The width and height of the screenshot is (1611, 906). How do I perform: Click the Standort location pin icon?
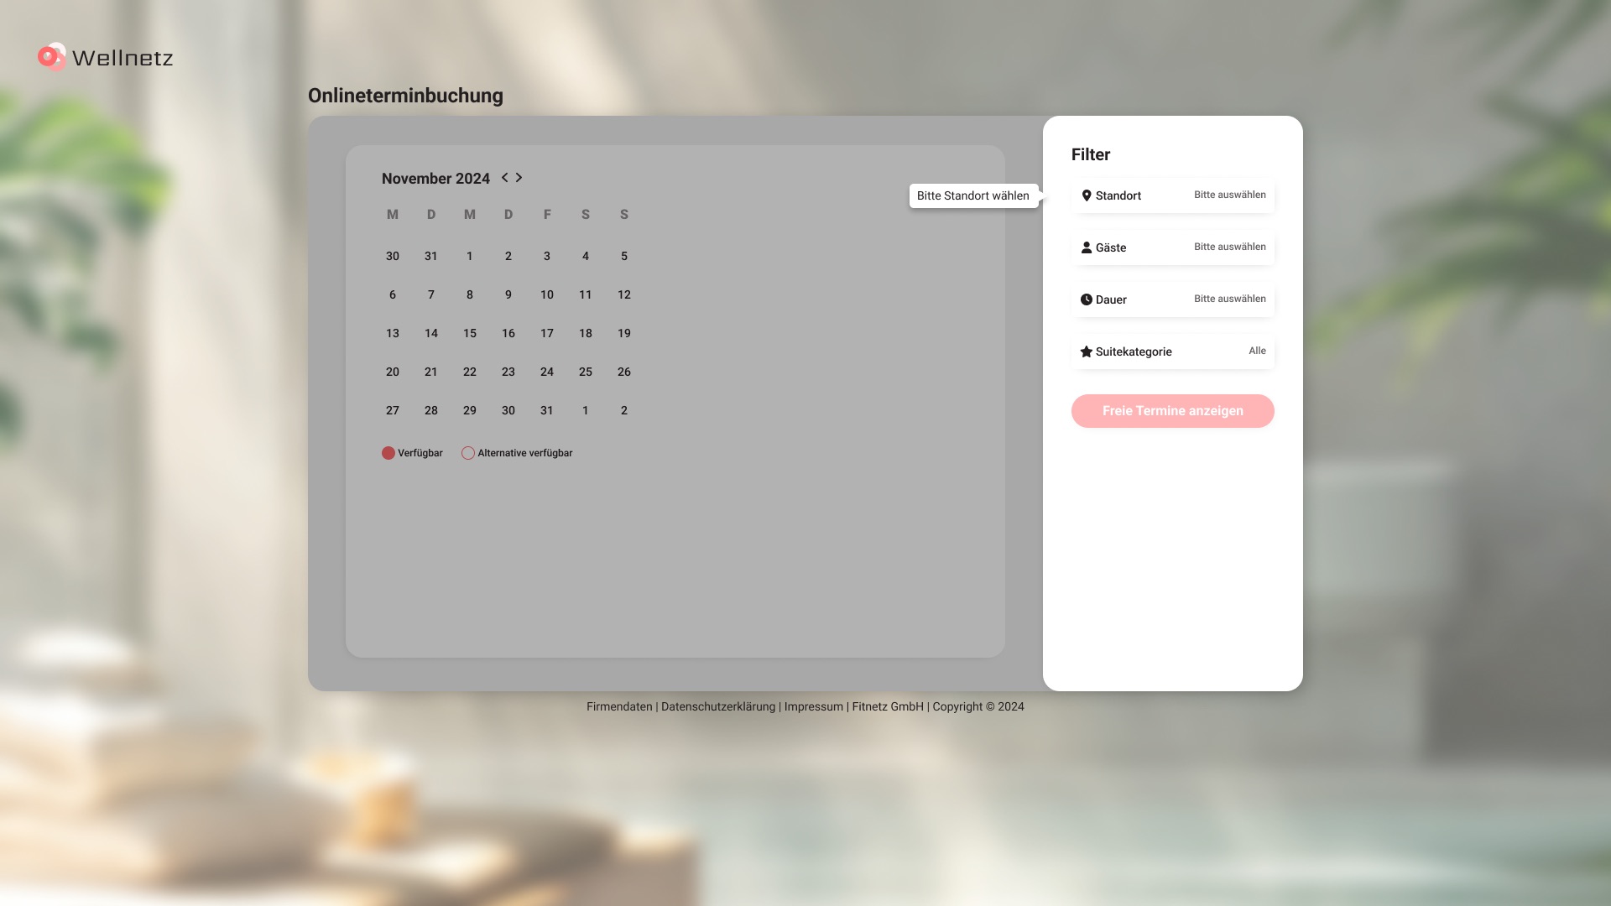tap(1087, 195)
